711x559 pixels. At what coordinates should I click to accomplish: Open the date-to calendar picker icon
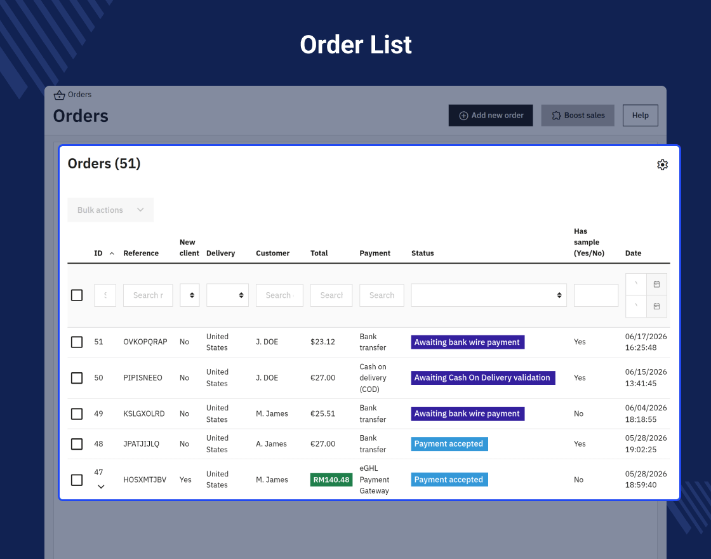coord(656,306)
